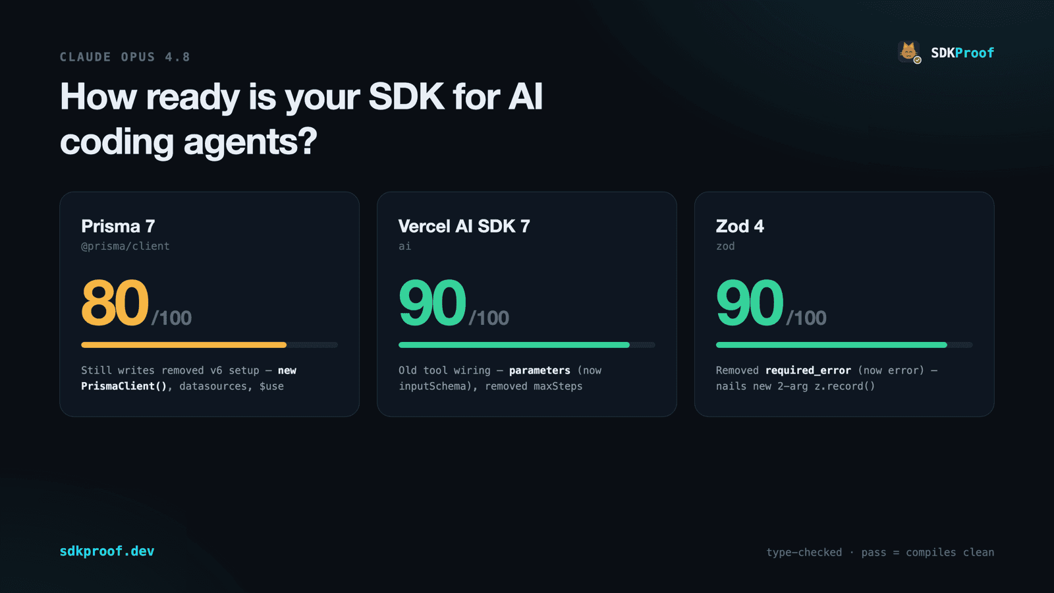This screenshot has width=1054, height=593.
Task: Click the 'zod' package name subtitle
Action: click(x=725, y=246)
